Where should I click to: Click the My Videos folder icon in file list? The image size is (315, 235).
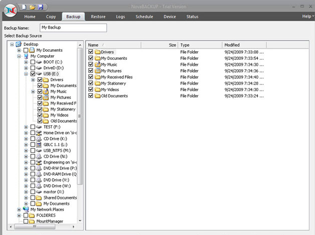point(97,89)
